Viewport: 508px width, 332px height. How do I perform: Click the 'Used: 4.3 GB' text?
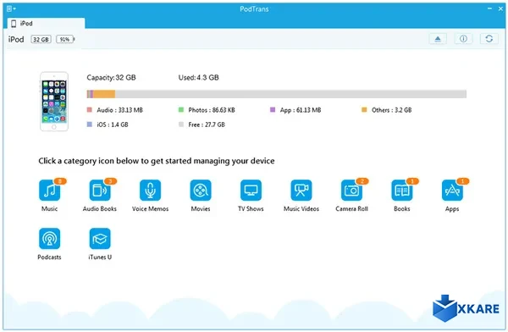pos(198,77)
